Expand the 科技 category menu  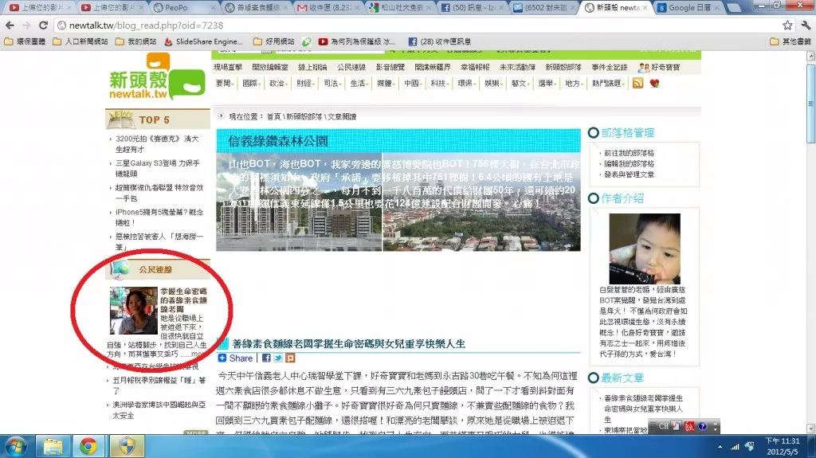[440, 84]
